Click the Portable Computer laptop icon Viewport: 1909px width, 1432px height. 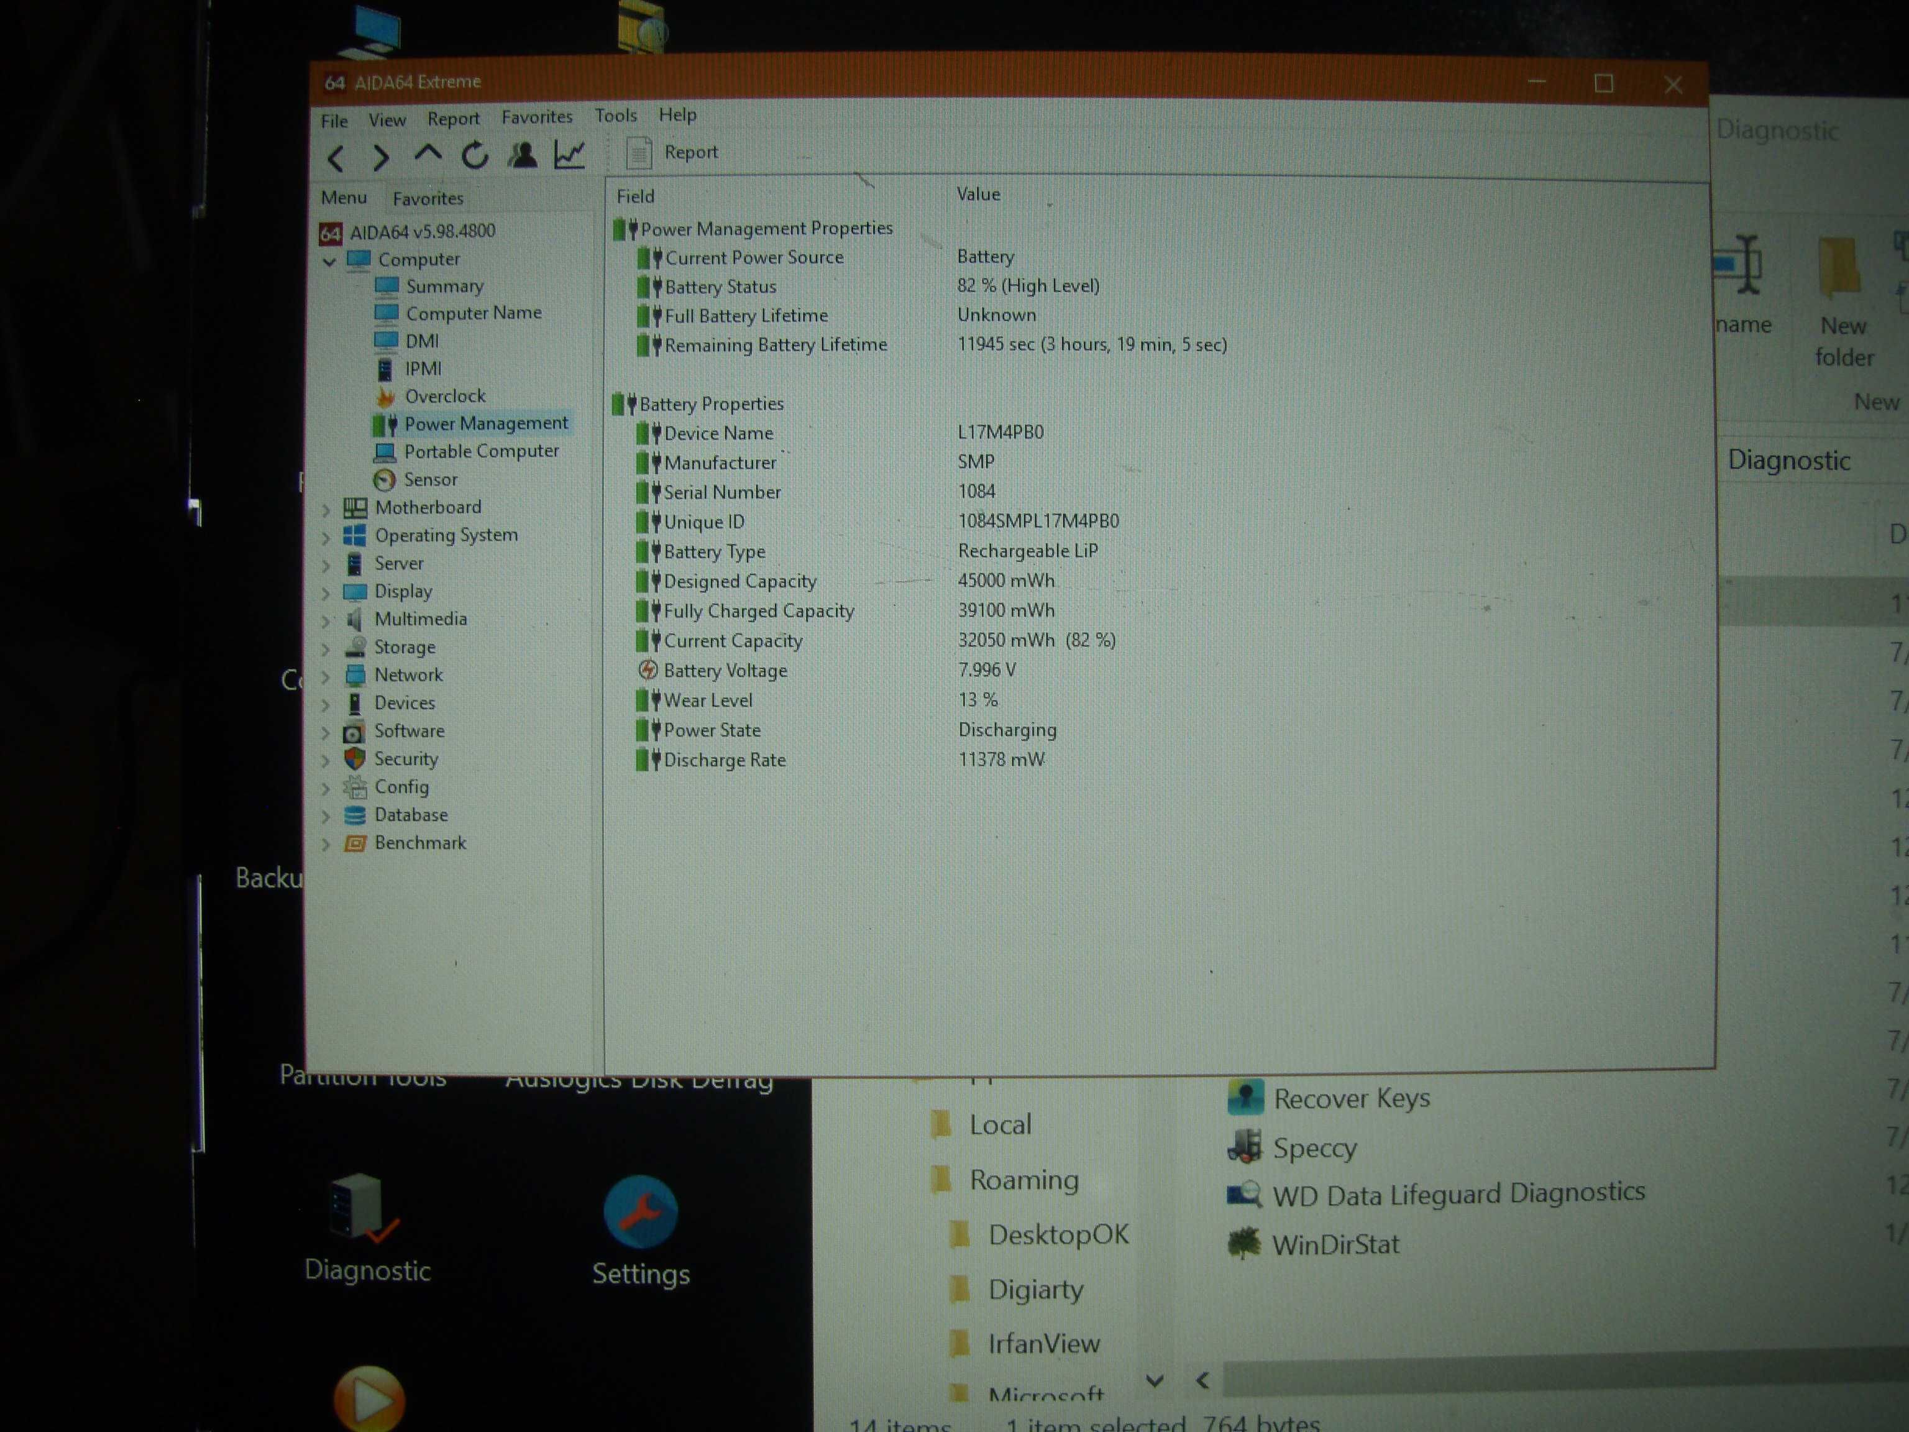(x=384, y=451)
